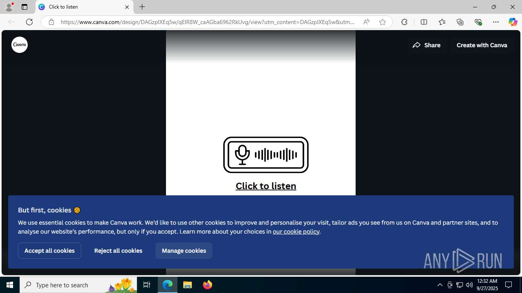Click the taskbar search box
Screen dimensions: 522x293
coord(78,285)
